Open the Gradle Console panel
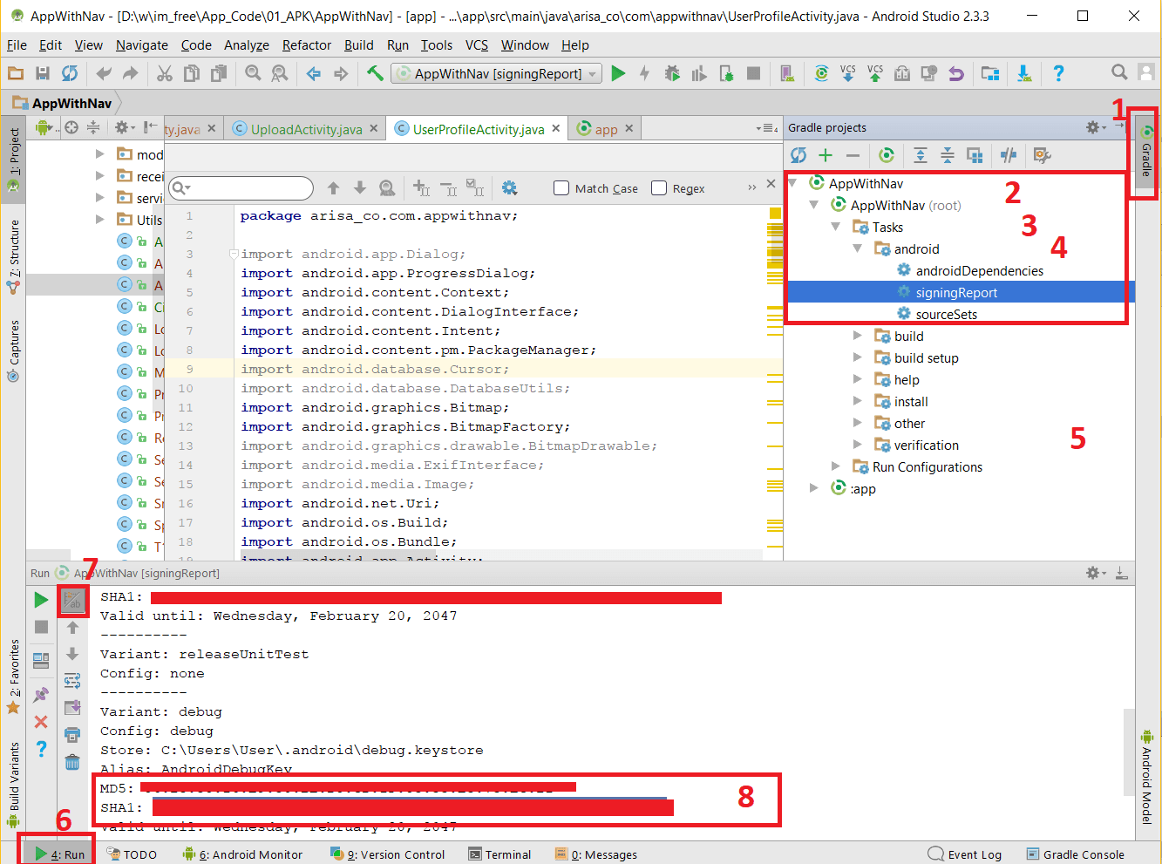This screenshot has height=864, width=1162. 1075,854
